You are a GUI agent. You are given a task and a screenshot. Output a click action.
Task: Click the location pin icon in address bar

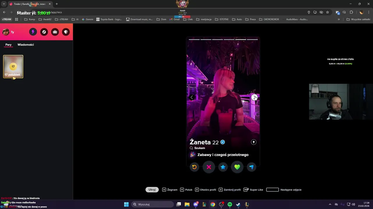tap(309, 12)
